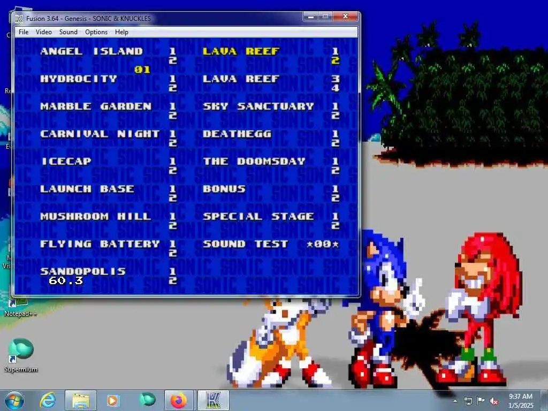Click the HYDROCITY level entry
Image resolution: width=548 pixels, height=411 pixels.
point(79,79)
